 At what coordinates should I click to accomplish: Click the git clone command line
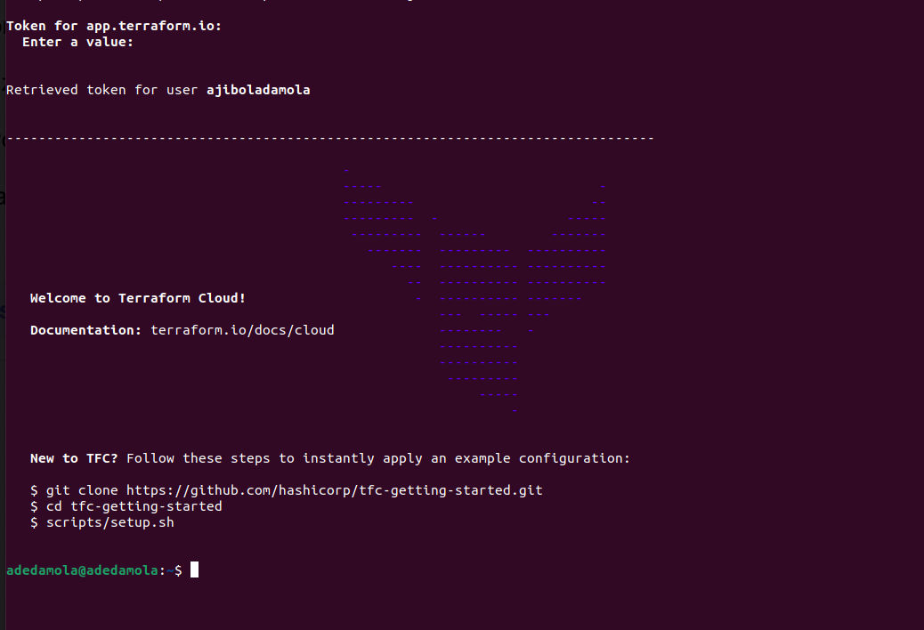285,489
